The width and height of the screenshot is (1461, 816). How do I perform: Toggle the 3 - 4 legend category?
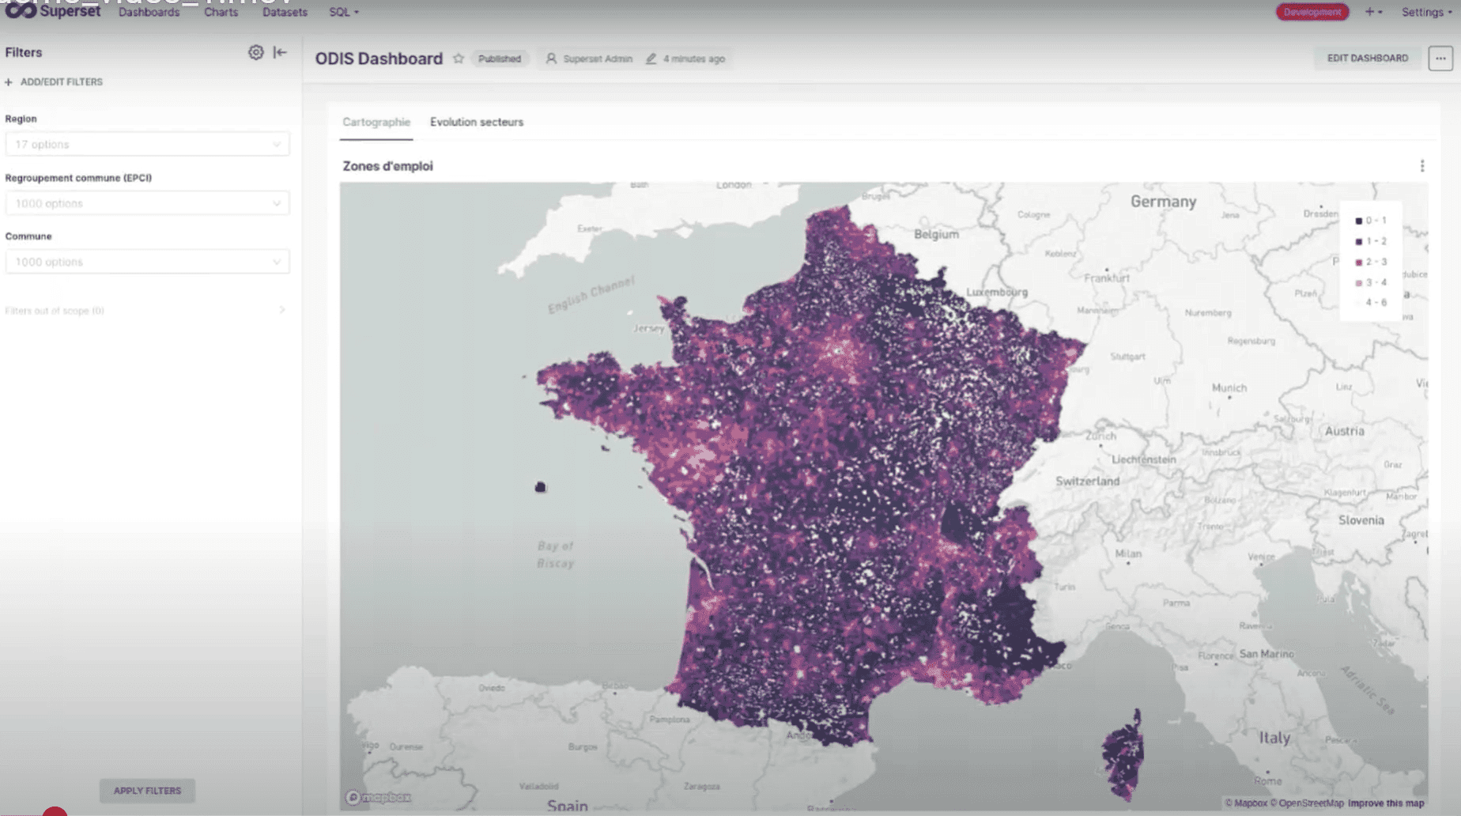[1371, 282]
